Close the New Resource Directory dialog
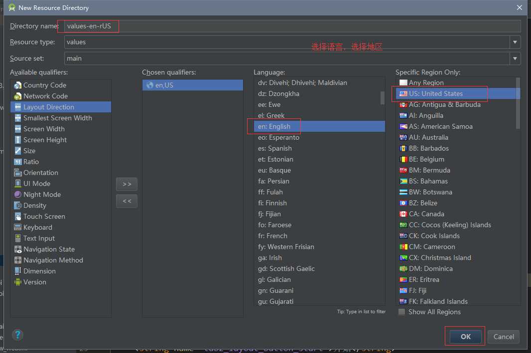The width and height of the screenshot is (531, 353). coord(520,7)
